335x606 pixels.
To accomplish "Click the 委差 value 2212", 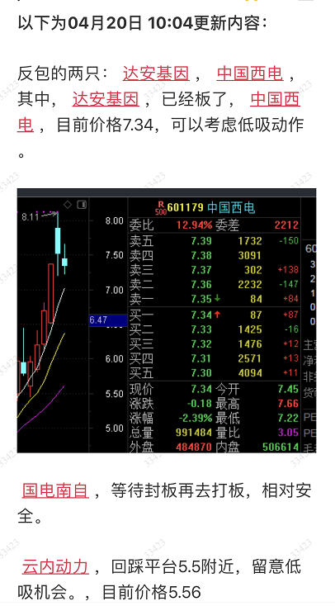I will 286,225.
